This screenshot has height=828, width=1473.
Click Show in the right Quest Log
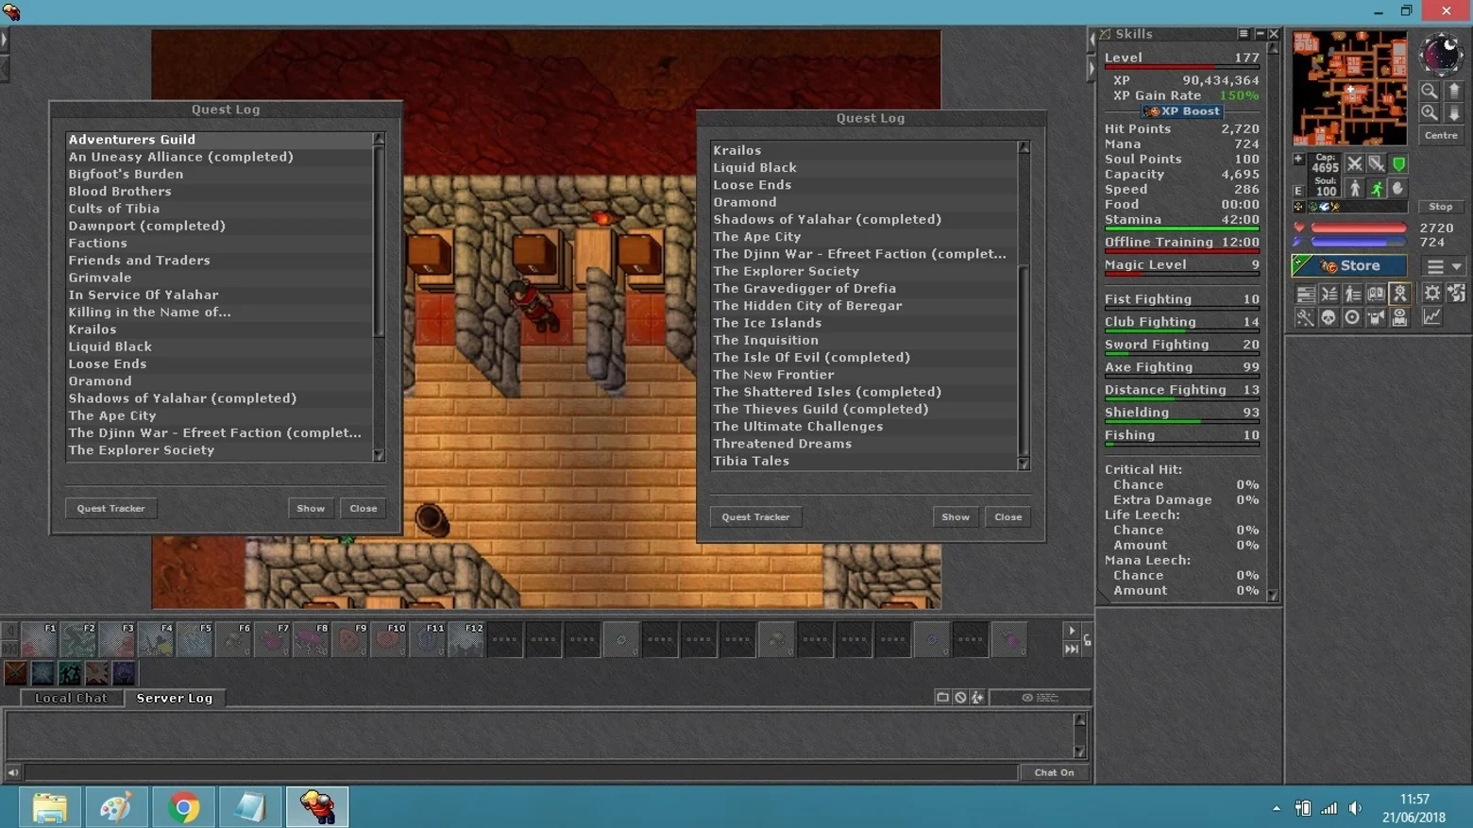click(956, 517)
